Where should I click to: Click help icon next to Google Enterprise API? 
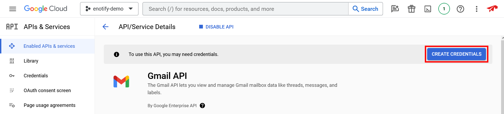[202, 106]
